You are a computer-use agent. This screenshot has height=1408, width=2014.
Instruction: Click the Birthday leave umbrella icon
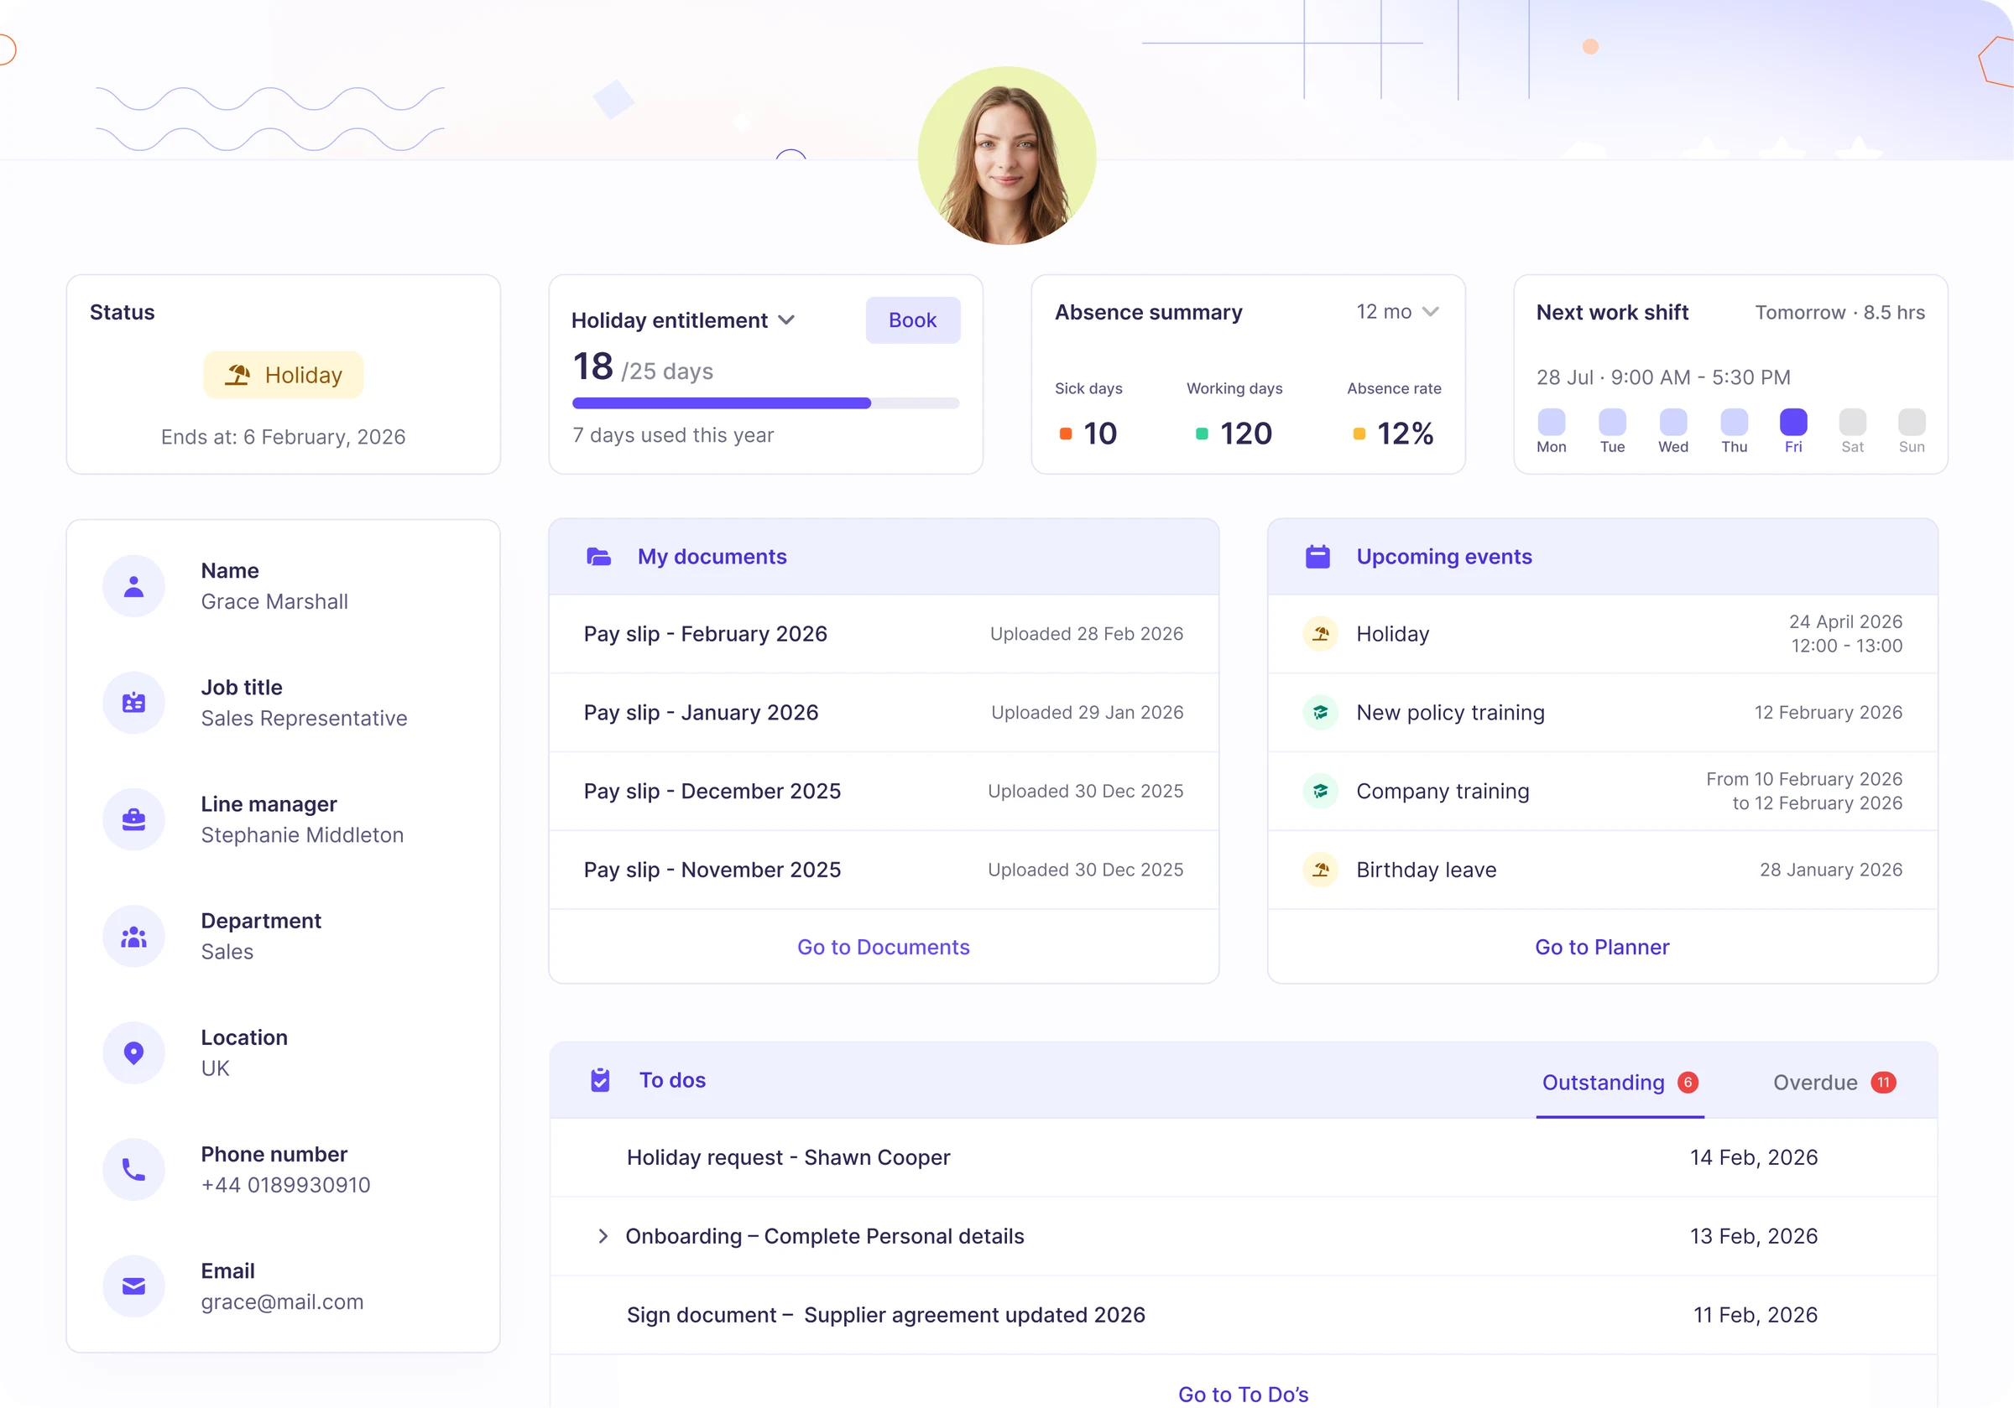pyautogui.click(x=1320, y=870)
